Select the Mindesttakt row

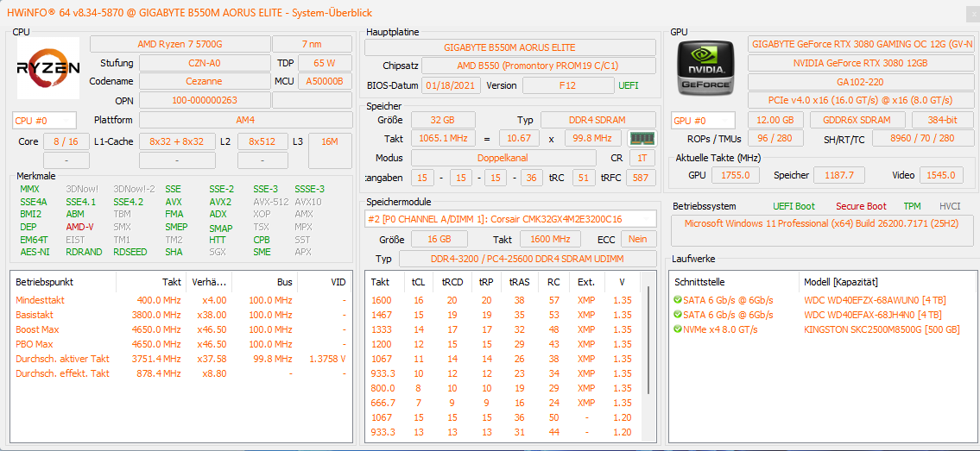181,300
